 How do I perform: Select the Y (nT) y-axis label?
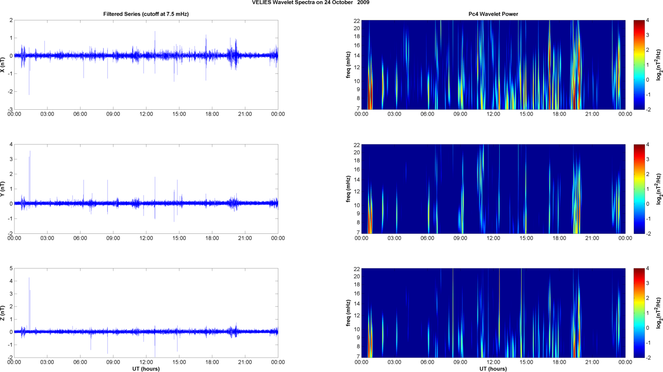(3, 189)
